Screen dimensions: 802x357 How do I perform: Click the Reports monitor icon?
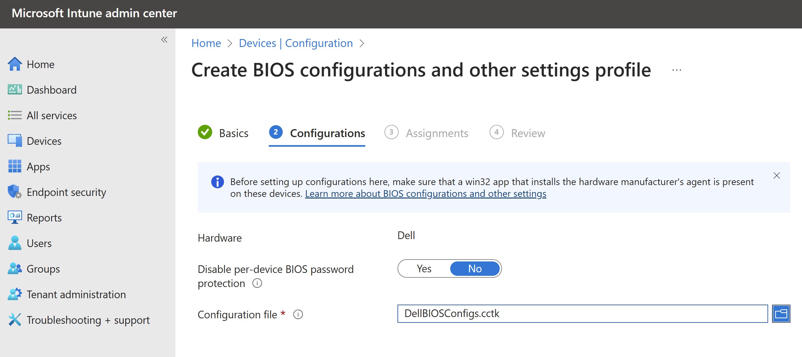15,217
